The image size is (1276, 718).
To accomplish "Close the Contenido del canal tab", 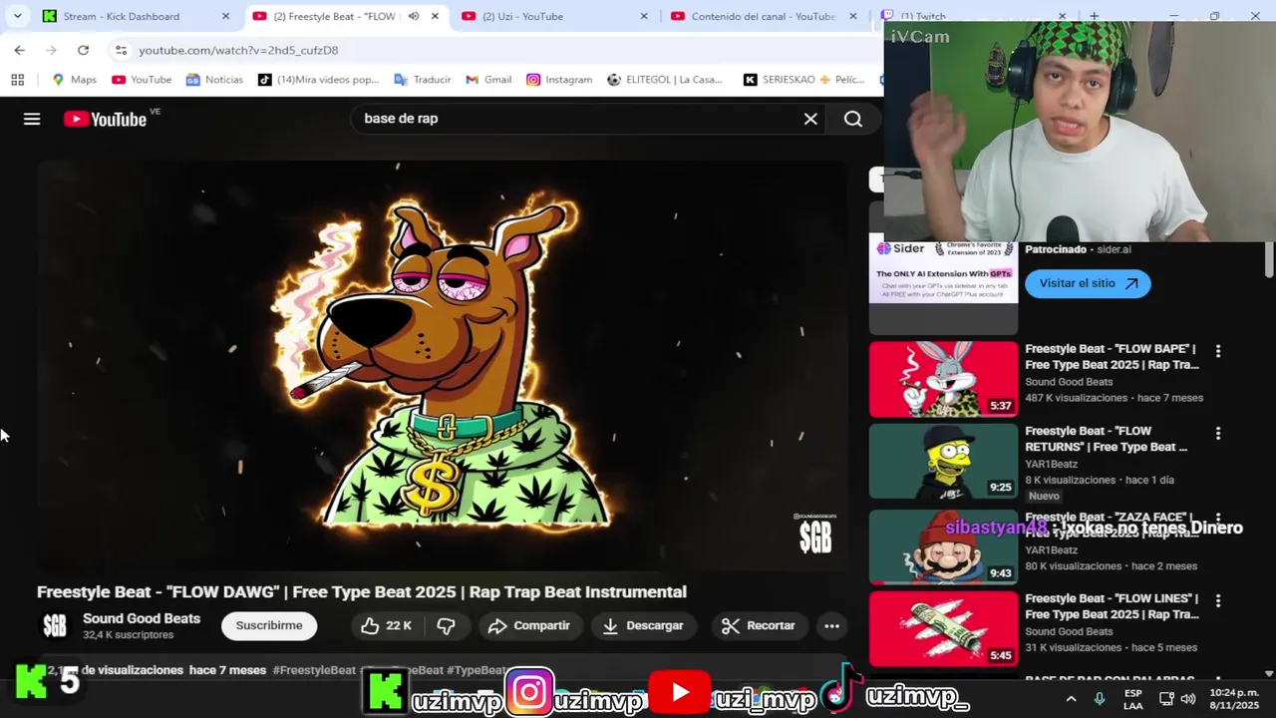I will click(x=852, y=16).
